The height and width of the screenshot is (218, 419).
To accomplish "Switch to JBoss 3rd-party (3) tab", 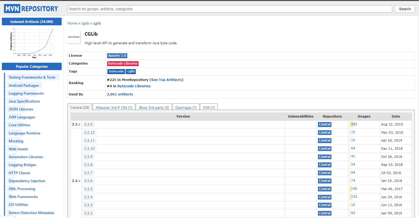I will pos(154,107).
